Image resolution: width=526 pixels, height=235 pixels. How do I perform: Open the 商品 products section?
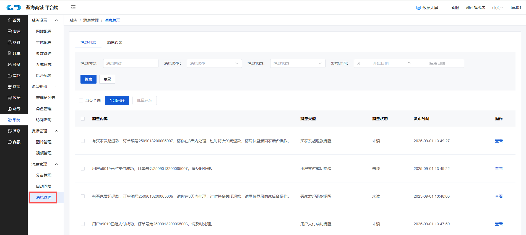(x=14, y=42)
